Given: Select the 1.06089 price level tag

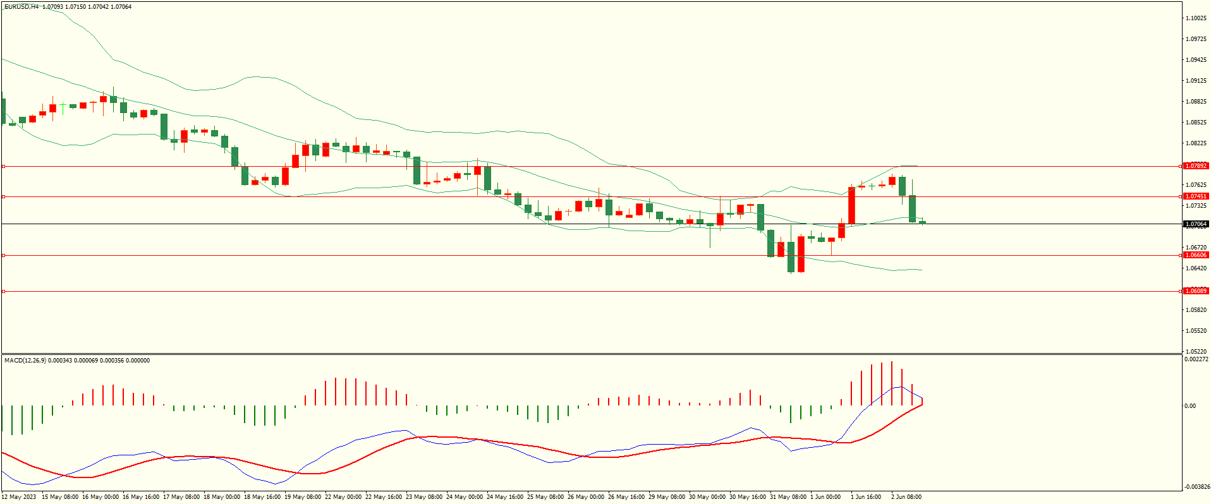Looking at the screenshot, I should [1196, 291].
